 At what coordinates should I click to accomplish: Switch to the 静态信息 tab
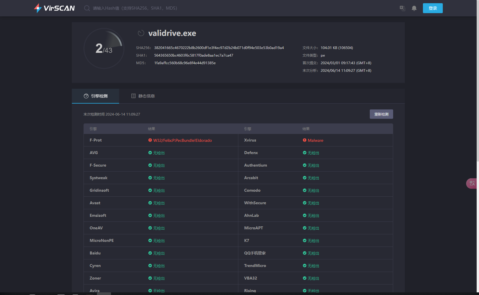143,96
